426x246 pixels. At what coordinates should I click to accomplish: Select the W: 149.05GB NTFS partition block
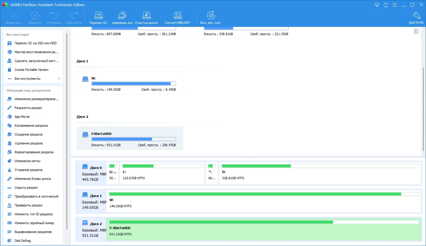tap(264, 201)
